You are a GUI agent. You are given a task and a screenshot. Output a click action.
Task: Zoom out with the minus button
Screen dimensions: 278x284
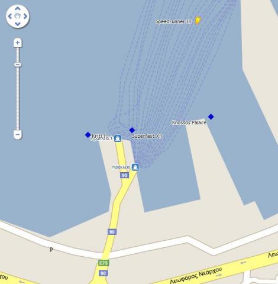[18, 135]
